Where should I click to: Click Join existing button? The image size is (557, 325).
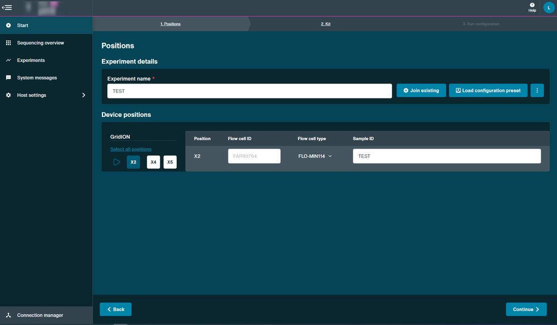click(x=421, y=91)
